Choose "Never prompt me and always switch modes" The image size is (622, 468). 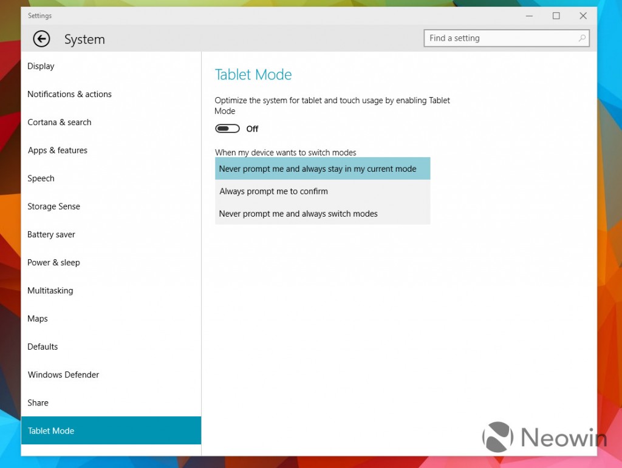(298, 213)
